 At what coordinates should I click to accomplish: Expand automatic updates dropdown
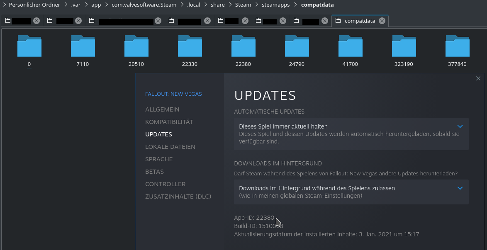351,134
